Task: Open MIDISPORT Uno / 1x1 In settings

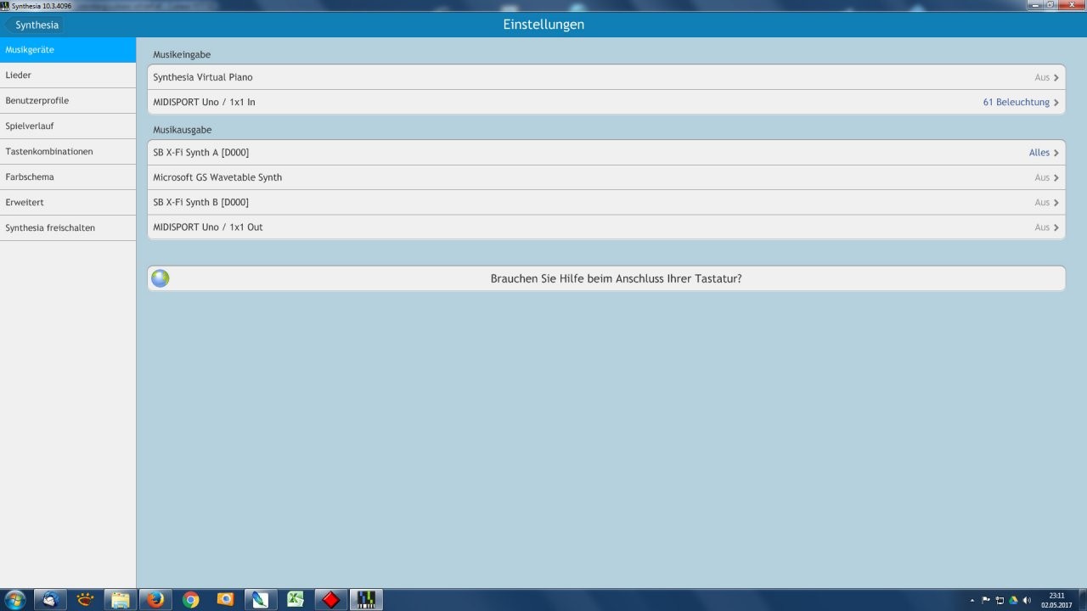Action: tap(606, 102)
